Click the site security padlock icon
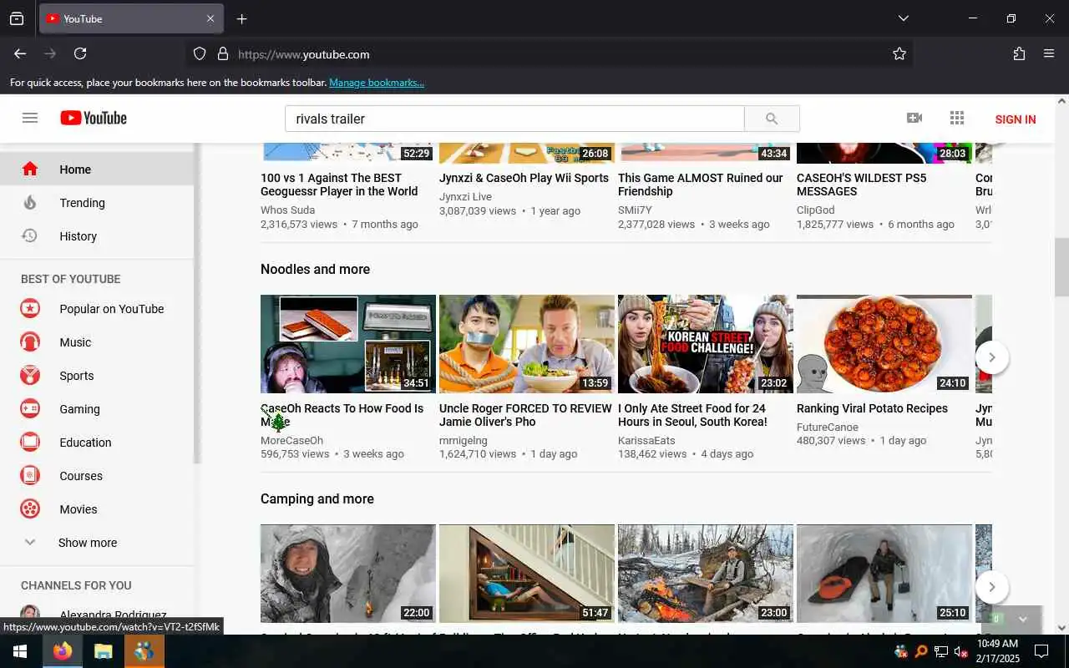1069x668 pixels. click(223, 53)
